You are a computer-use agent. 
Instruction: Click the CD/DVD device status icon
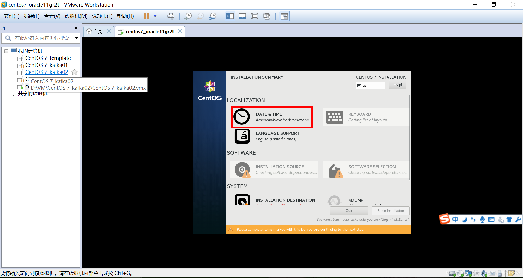(460, 273)
